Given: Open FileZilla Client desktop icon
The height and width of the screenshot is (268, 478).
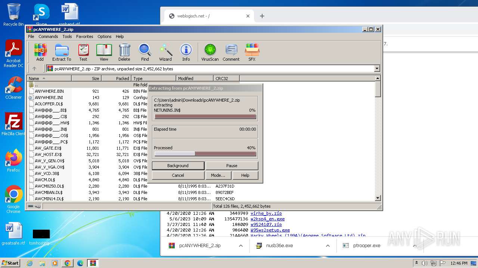Looking at the screenshot, I should pyautogui.click(x=13, y=124).
